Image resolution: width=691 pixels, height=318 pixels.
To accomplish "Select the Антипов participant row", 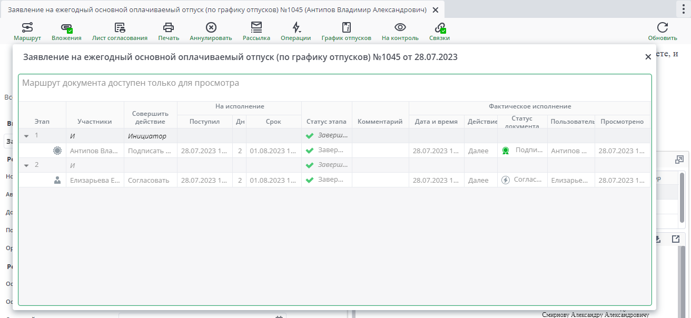I will coord(95,151).
